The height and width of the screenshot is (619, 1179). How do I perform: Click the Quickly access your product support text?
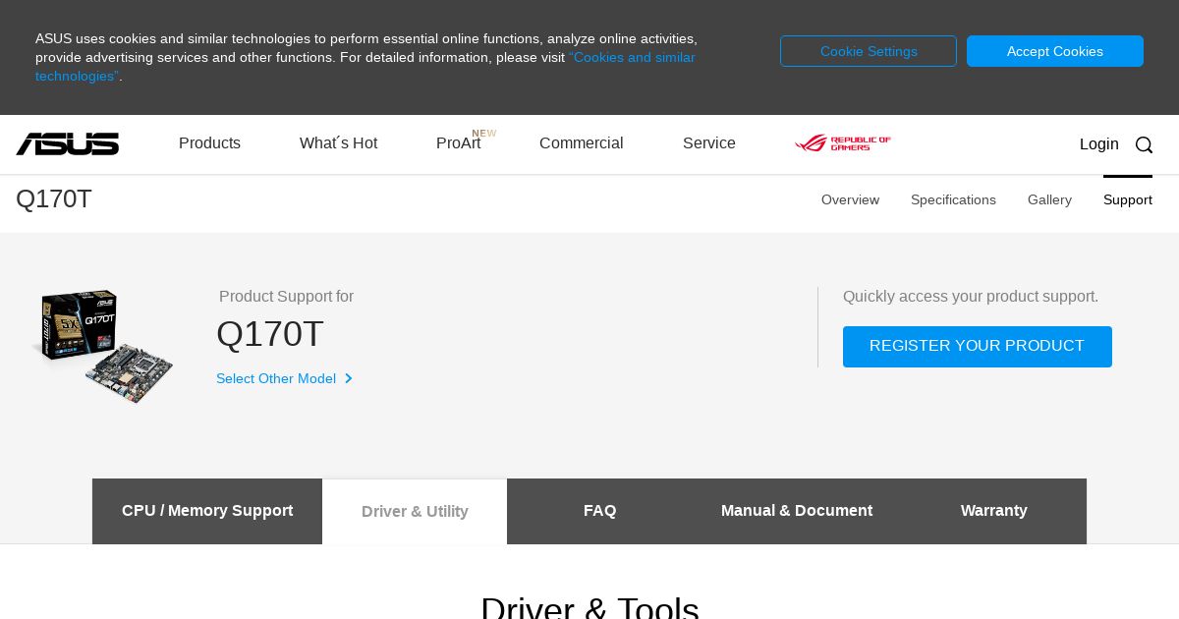[x=971, y=297]
